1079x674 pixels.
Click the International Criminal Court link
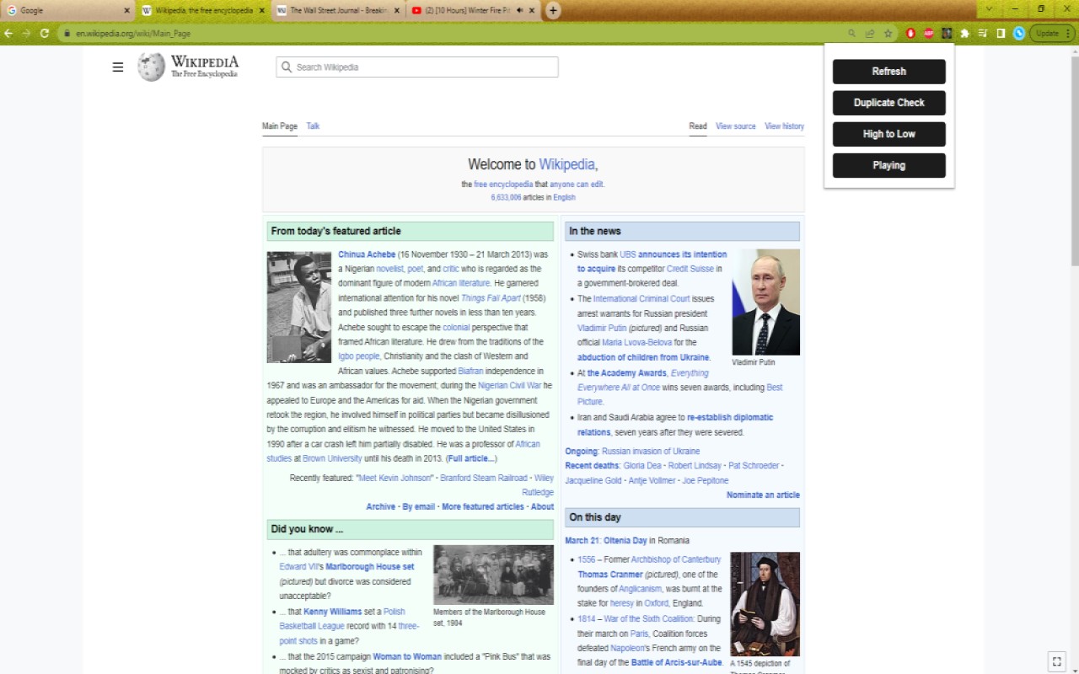[641, 299]
